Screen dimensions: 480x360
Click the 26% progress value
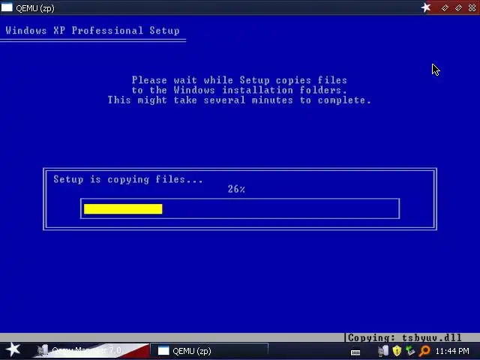[x=236, y=189]
